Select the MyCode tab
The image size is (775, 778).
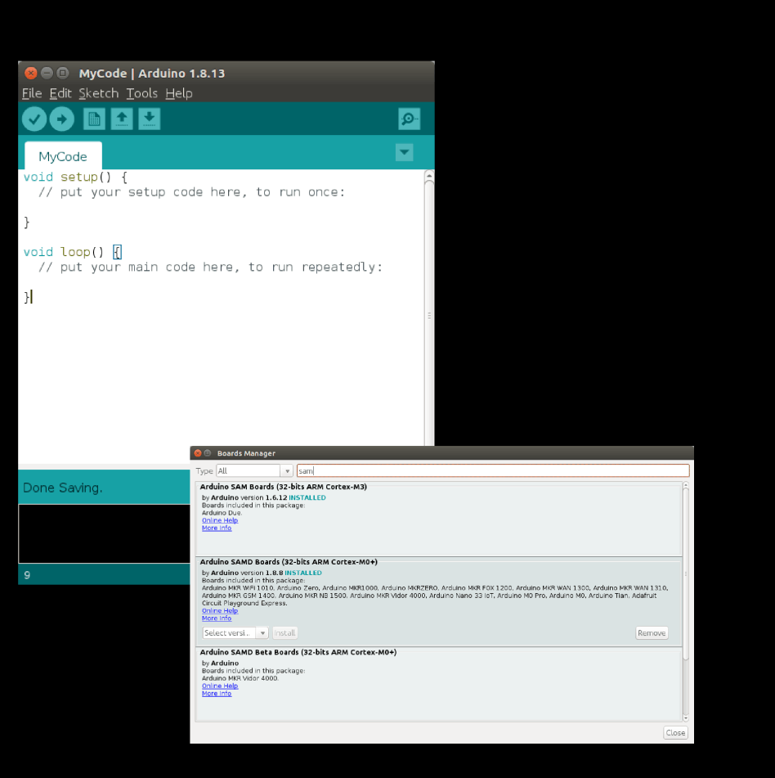click(x=63, y=156)
